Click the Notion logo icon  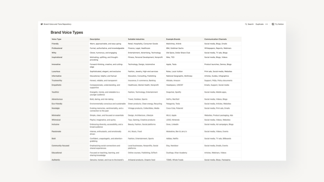273,24
